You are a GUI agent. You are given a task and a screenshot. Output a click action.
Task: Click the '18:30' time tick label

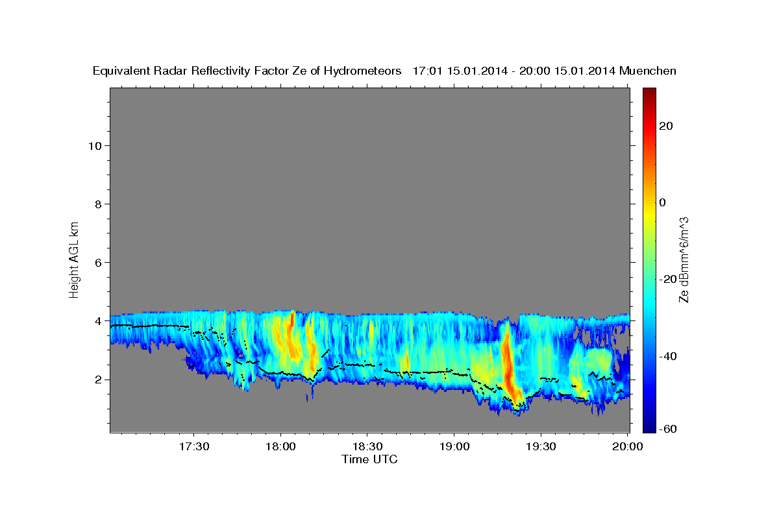[x=367, y=447]
